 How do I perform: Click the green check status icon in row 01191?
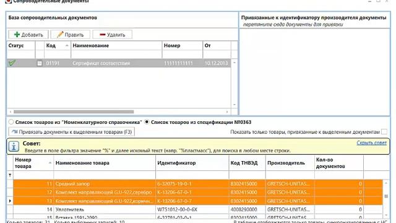click(x=12, y=63)
